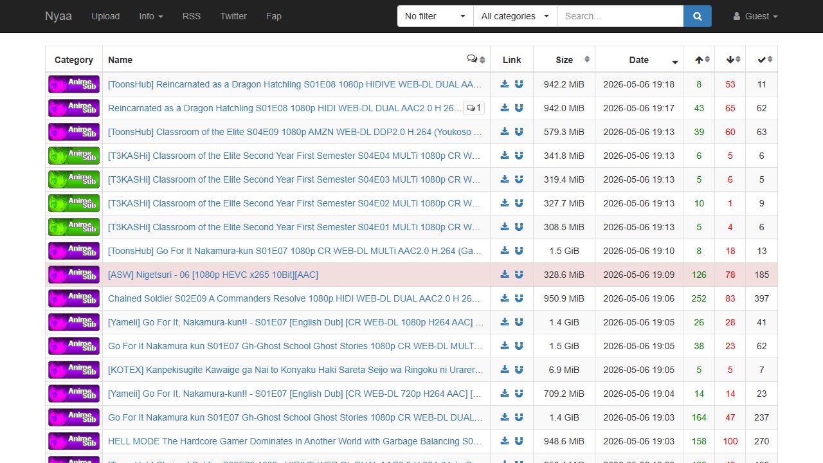823x463 pixels.
Task: Open KOTEX Kanpekisugite Kawaige ga Nai link
Action: pyautogui.click(x=296, y=370)
